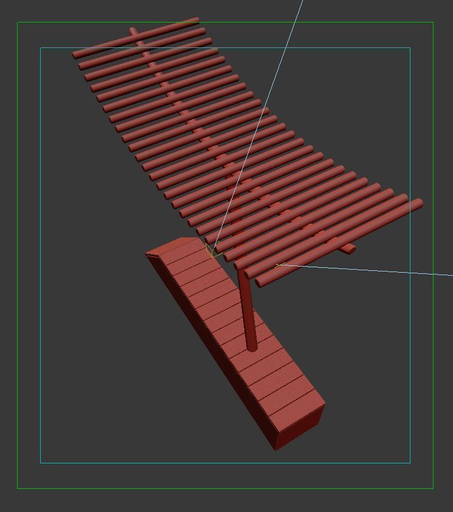The height and width of the screenshot is (512, 453).
Task: Select the beam end protruding beneath the slats
Action: (348, 249)
